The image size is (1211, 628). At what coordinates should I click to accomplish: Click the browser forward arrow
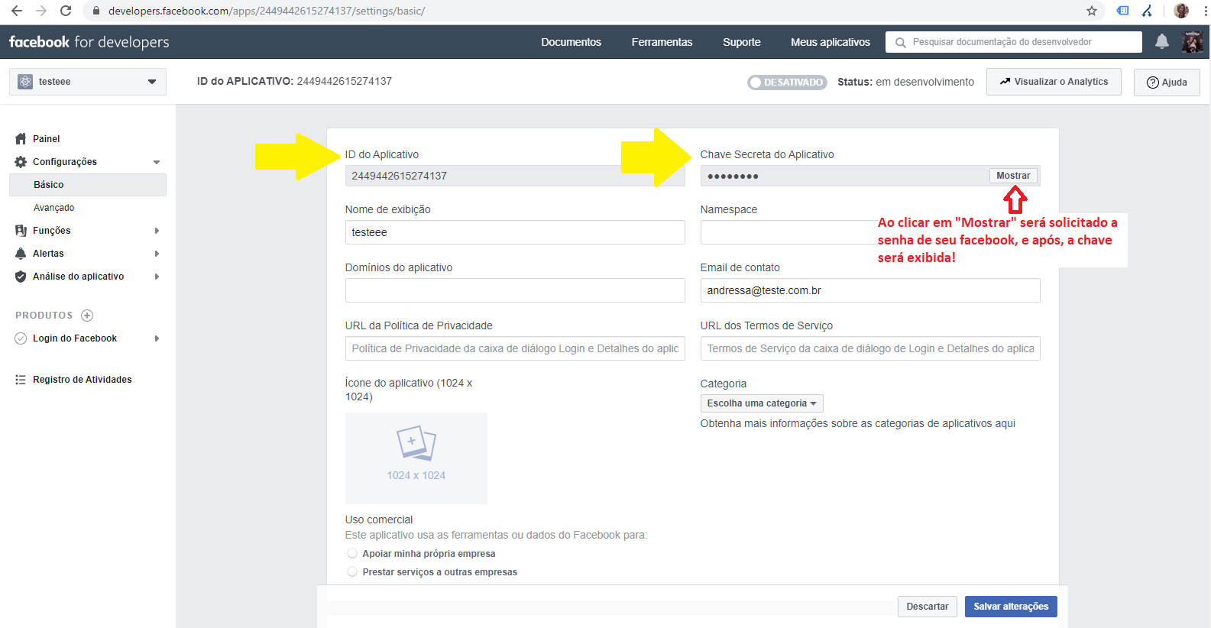(41, 11)
